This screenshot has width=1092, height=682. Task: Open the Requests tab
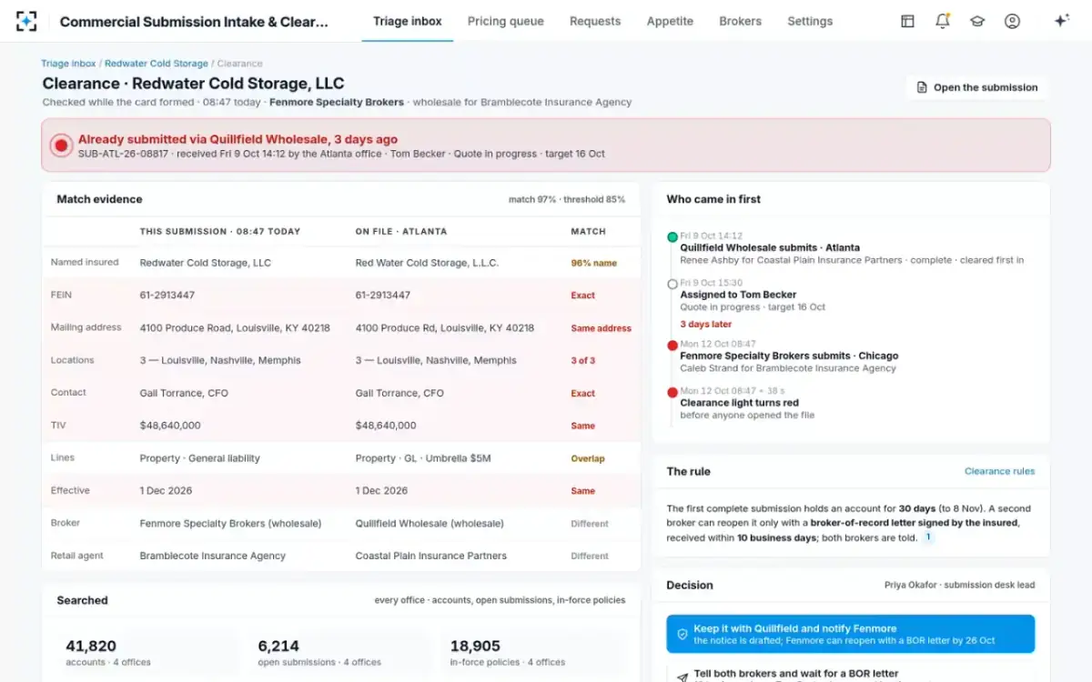595,21
